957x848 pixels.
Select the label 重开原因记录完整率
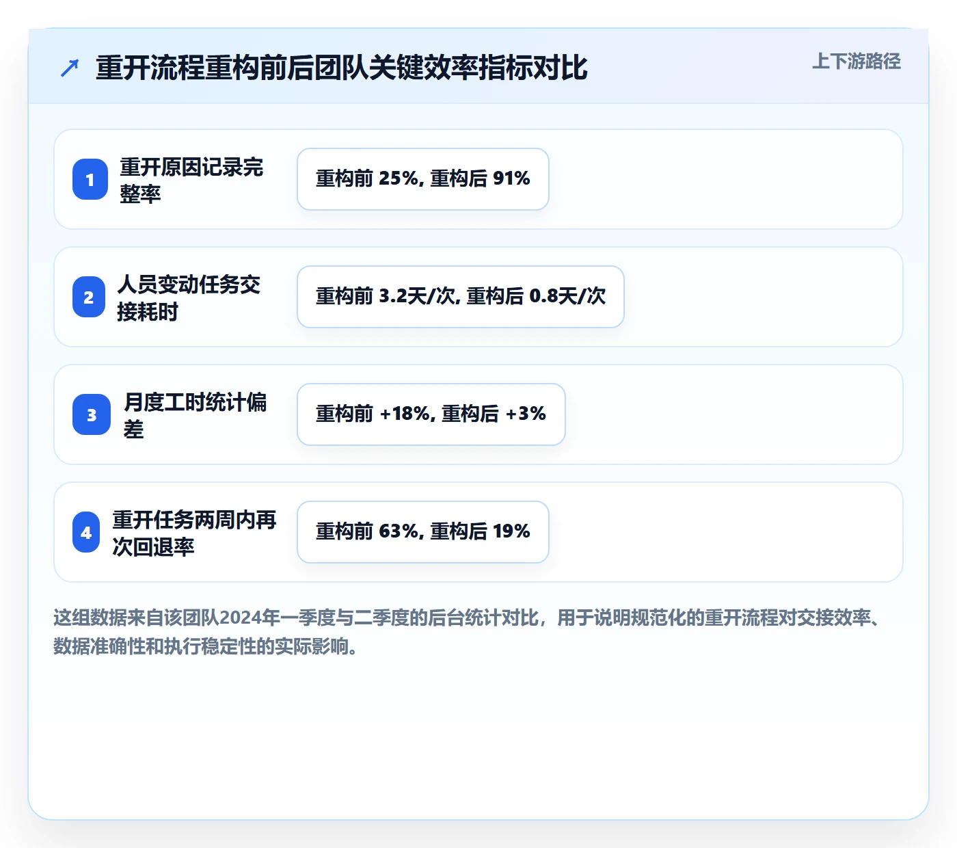pos(191,180)
